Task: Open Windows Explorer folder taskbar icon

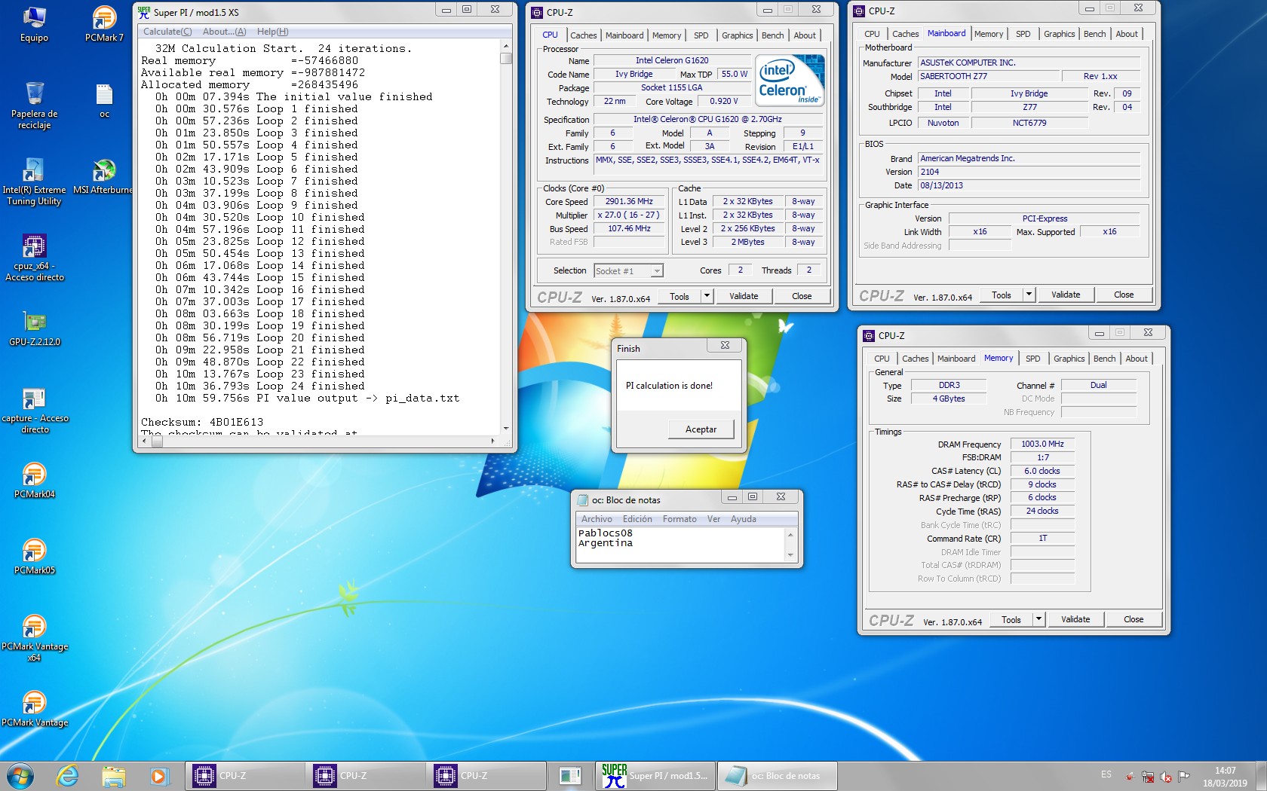Action: (113, 776)
